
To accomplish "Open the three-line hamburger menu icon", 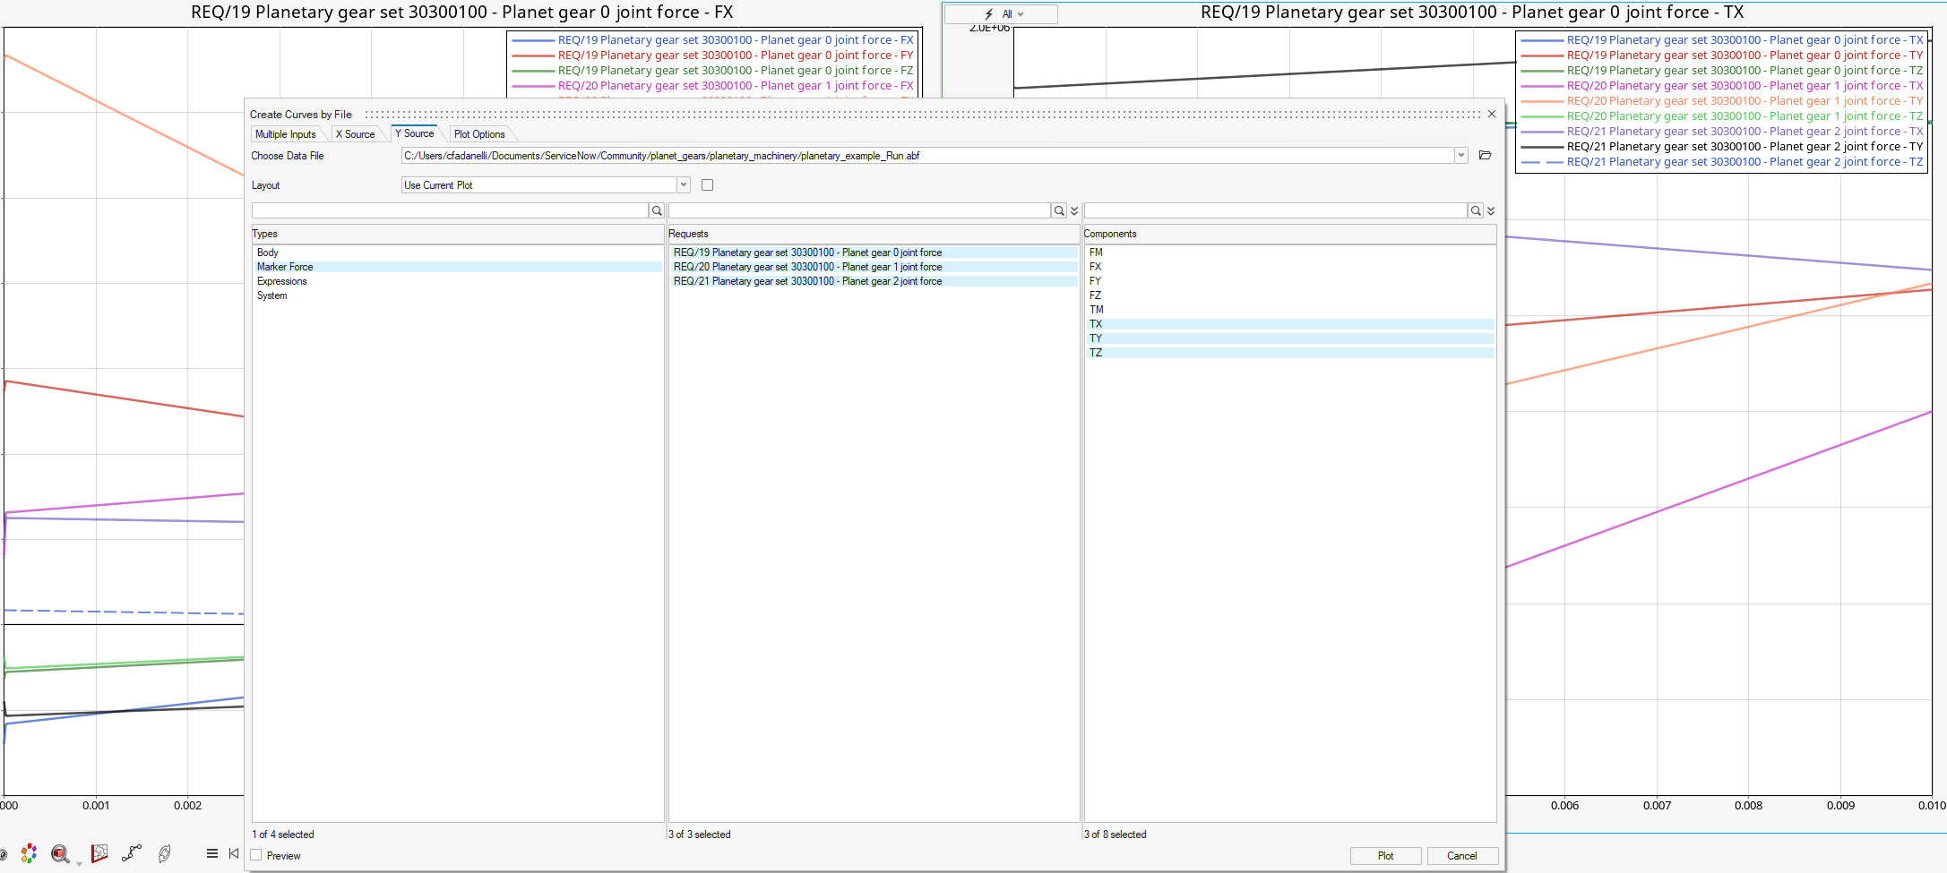I will tap(212, 853).
